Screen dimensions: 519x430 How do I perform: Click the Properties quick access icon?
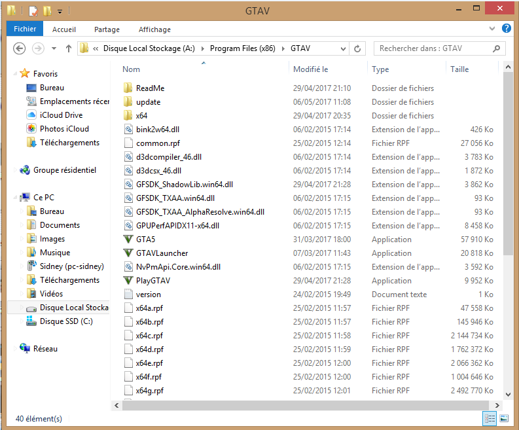(33, 11)
